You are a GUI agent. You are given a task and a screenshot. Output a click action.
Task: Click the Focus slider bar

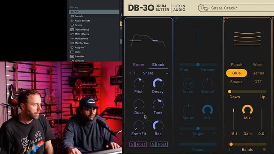(x=198, y=145)
